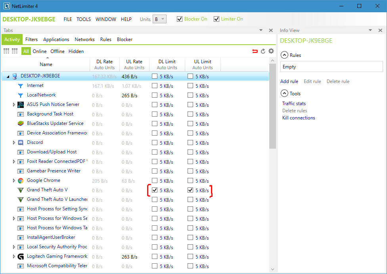Click the activity list vertical scrollbar thumb

tap(272, 106)
